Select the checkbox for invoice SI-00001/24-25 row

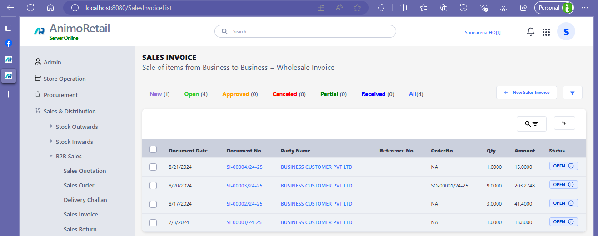[x=153, y=222]
